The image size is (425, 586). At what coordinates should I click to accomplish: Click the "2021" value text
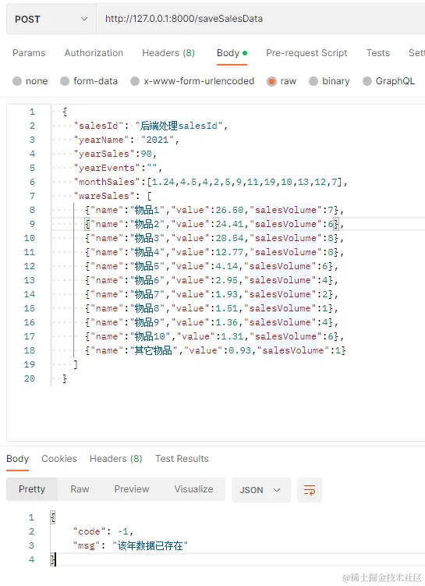click(x=158, y=140)
